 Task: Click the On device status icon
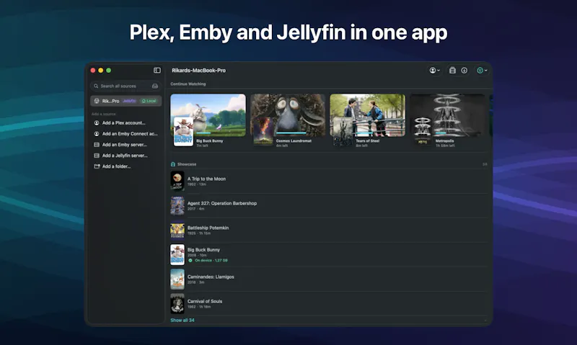tap(190, 260)
